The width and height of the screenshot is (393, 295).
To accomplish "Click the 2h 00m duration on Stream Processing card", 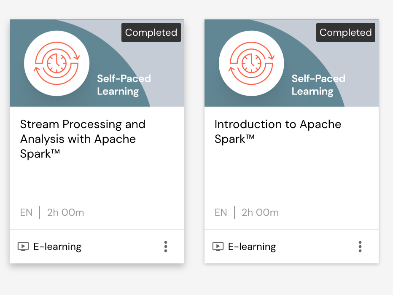I will pyautogui.click(x=65, y=212).
